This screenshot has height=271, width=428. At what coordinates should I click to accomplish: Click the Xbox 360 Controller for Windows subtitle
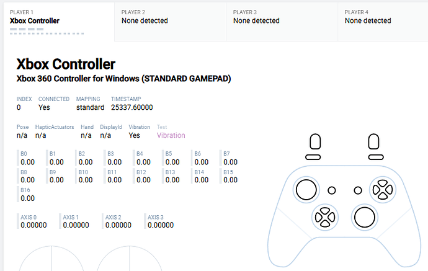[123, 79]
